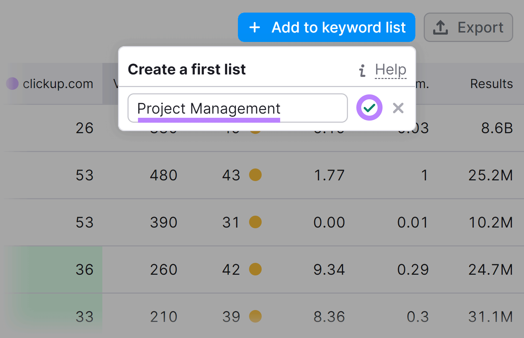The image size is (524, 338).
Task: Click the gold difficulty dot next to 31
Action: [255, 222]
